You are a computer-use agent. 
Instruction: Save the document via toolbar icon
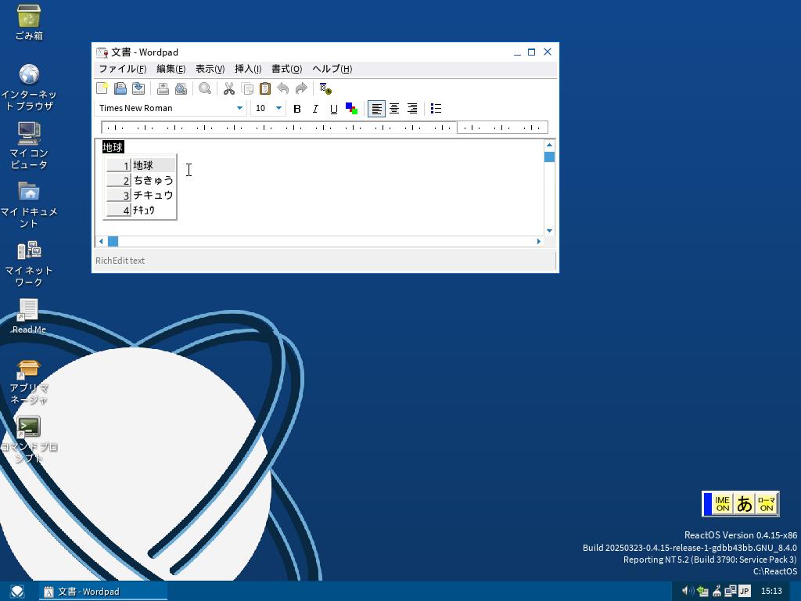point(138,88)
